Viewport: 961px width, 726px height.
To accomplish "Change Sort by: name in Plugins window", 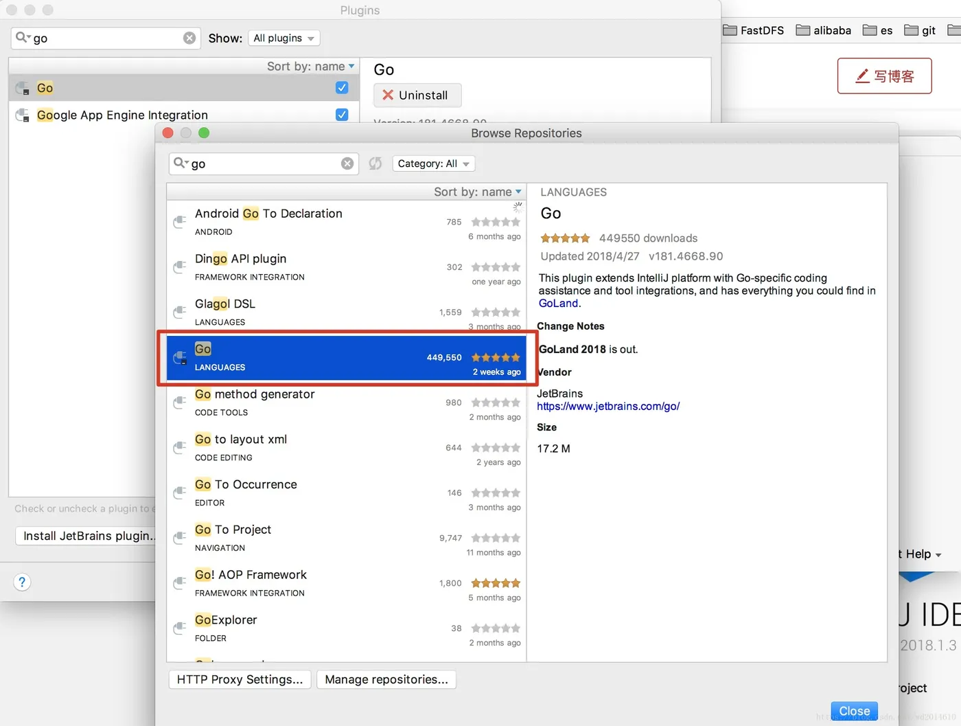I will tap(311, 66).
